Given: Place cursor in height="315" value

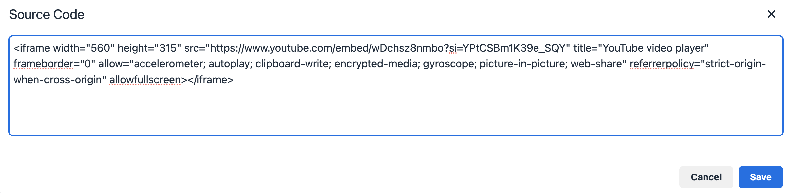Looking at the screenshot, I should pos(168,48).
